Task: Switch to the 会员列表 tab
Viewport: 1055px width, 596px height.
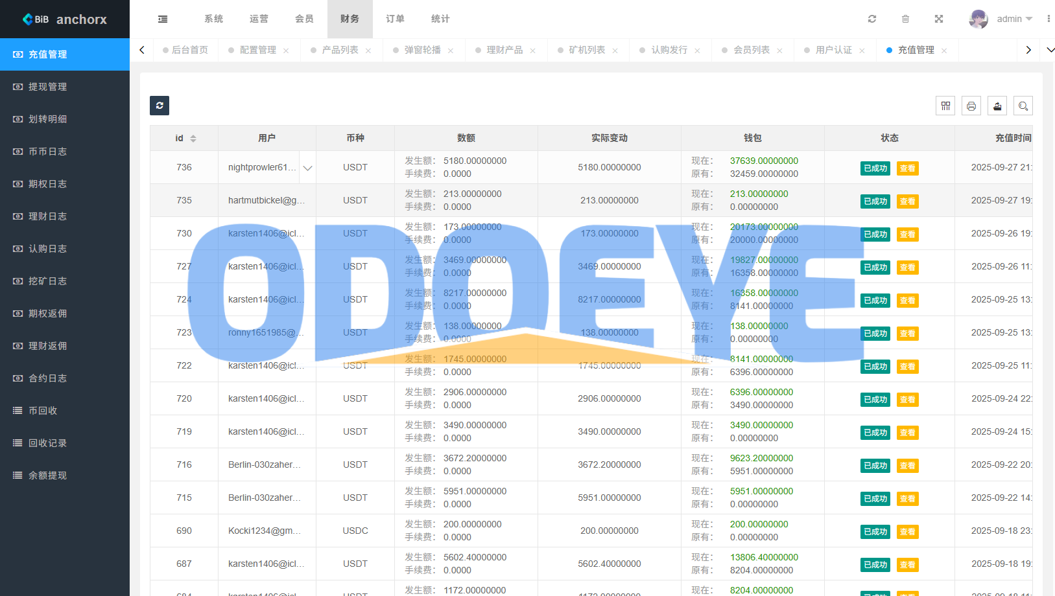Action: 751,50
